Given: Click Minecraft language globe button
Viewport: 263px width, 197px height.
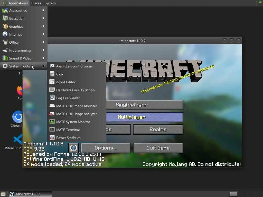Looking at the screenshot, I should coord(73,148).
